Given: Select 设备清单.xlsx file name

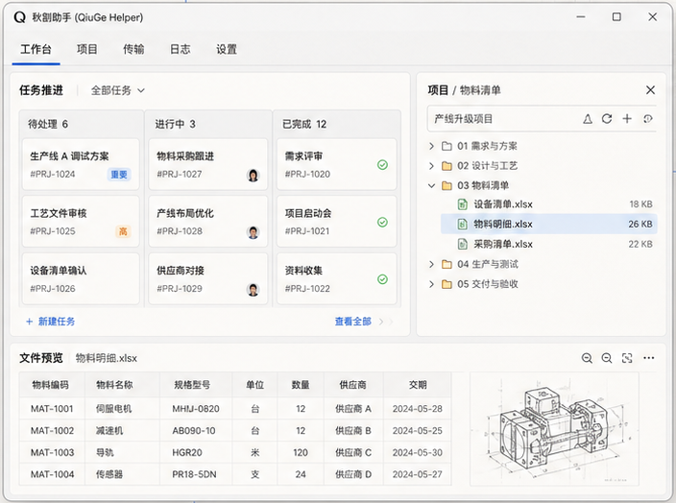Looking at the screenshot, I should click(x=503, y=204).
